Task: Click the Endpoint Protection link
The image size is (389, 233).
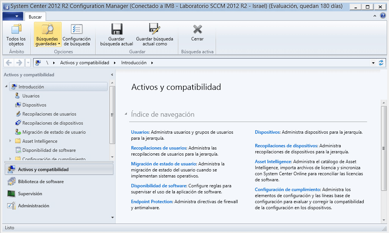Action: (152, 202)
